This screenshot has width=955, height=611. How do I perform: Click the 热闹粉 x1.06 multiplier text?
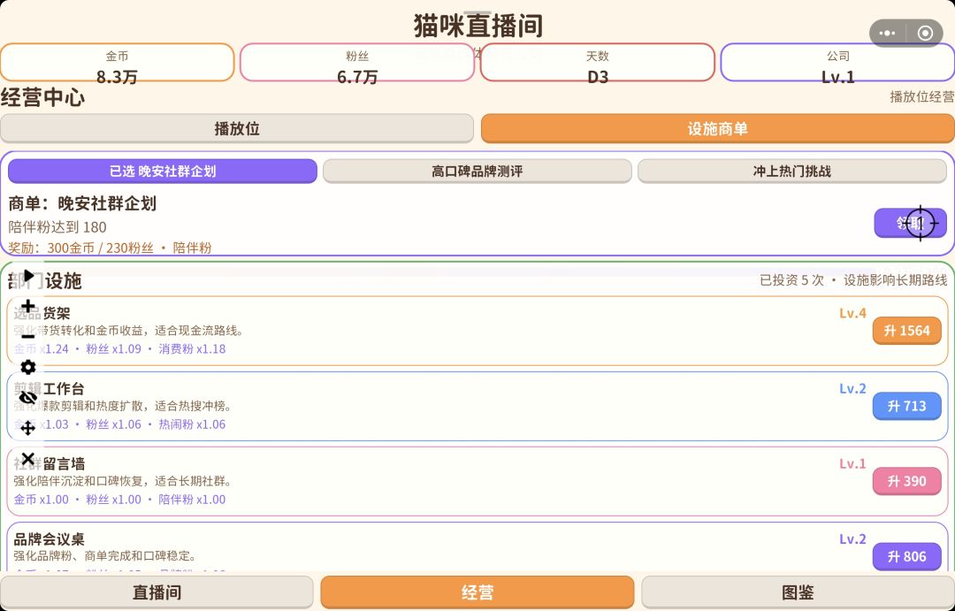pos(192,424)
